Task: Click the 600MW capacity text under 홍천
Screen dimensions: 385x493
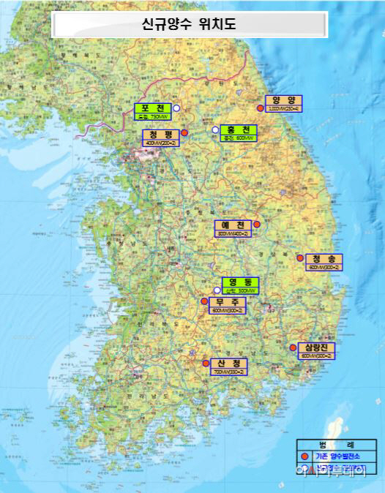Action: [x=239, y=138]
